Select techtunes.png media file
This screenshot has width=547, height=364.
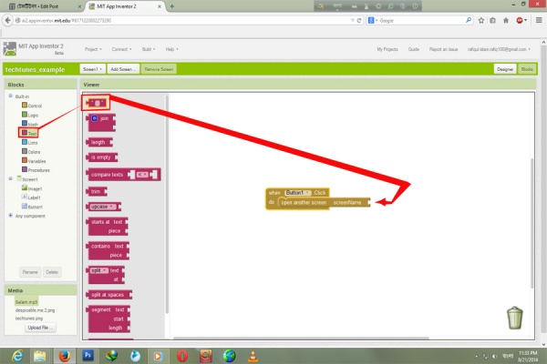(x=29, y=318)
